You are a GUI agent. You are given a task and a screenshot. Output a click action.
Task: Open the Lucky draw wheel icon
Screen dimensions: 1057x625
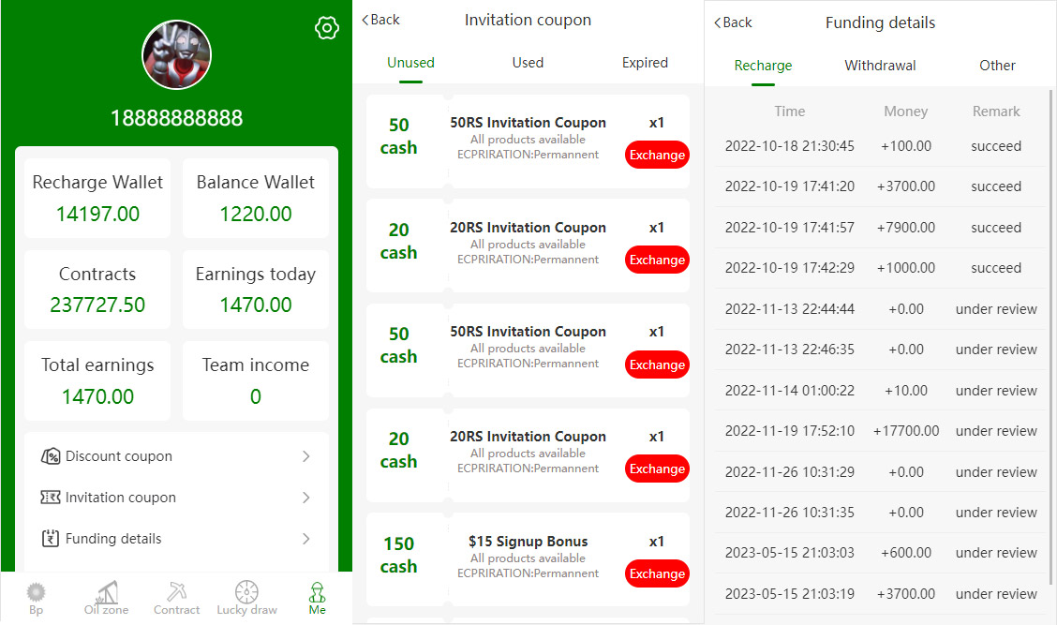coord(246,592)
